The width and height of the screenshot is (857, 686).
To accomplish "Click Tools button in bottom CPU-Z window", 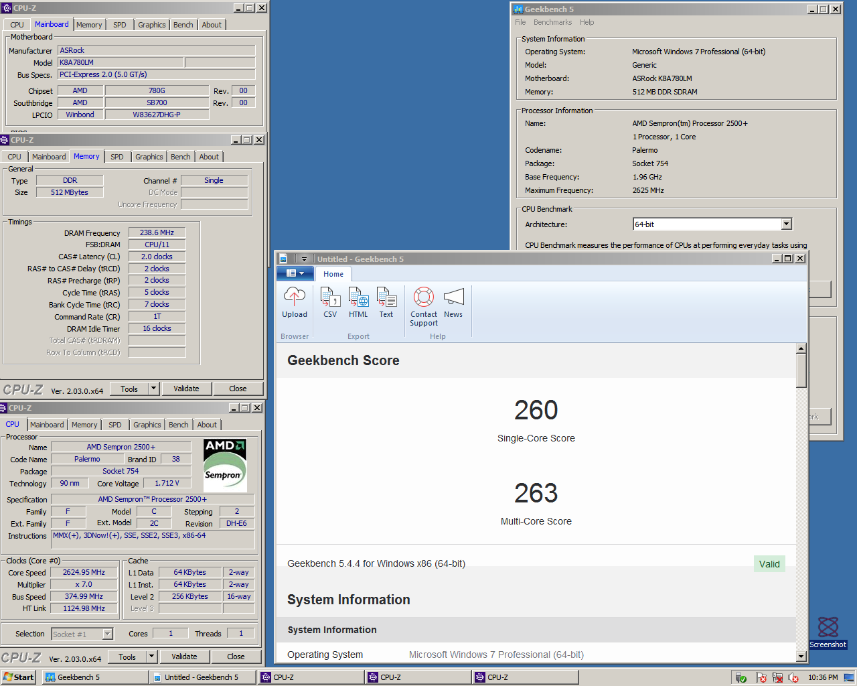I will [127, 657].
